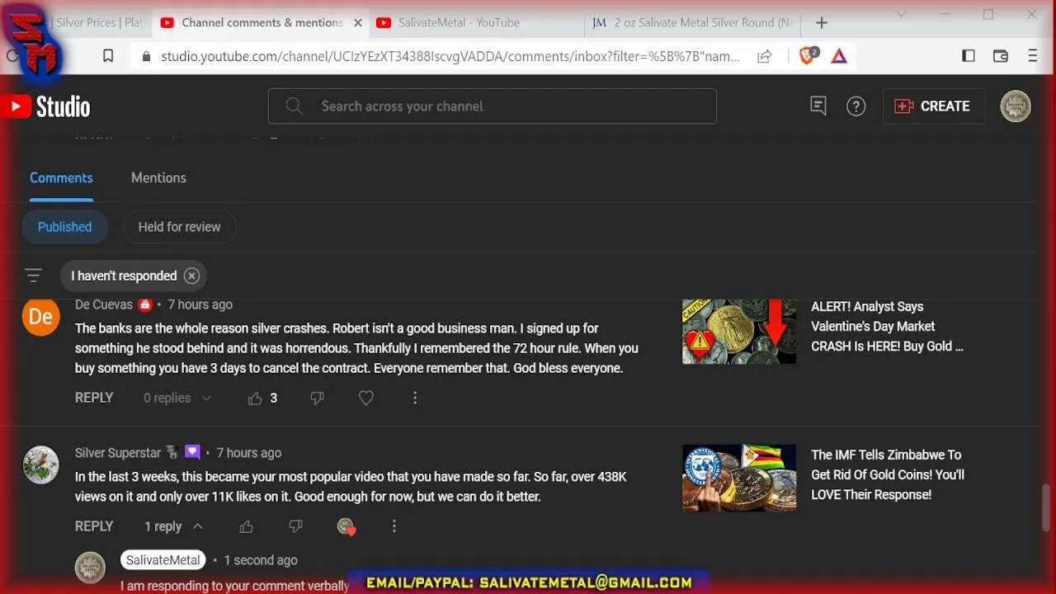1056x594 pixels.
Task: Open 'ALERT! Analyst Says Valentine's Day' video title
Action: (x=888, y=327)
